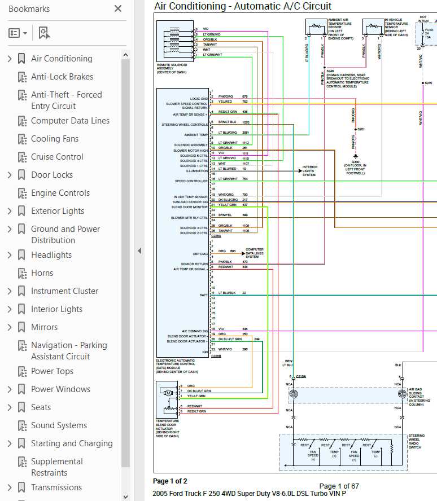
Task: Open Navigation - Parking Assistant Circuit bookmark
Action: point(69,351)
